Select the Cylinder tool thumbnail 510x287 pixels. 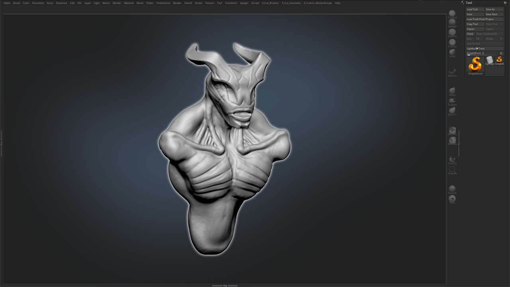click(490, 61)
